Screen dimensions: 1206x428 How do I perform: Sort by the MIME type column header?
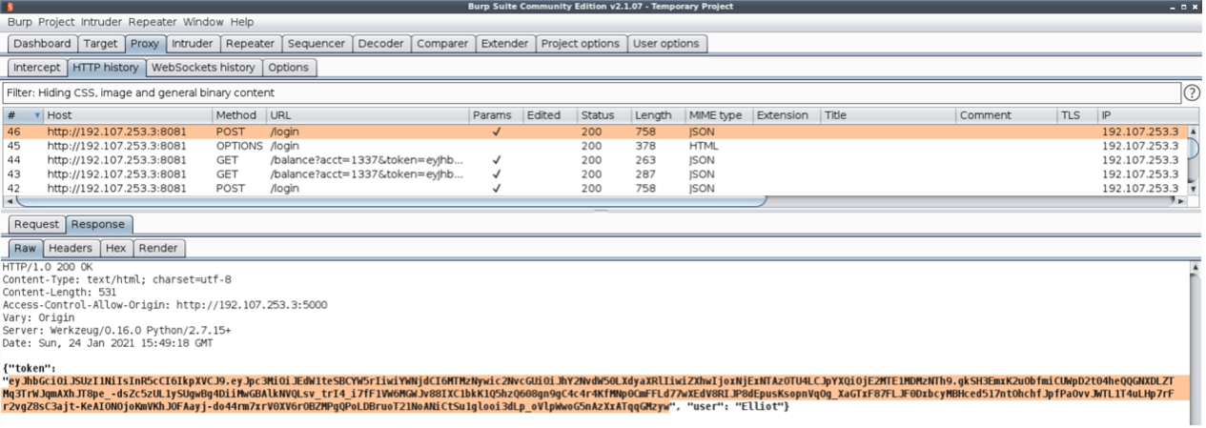click(x=718, y=115)
